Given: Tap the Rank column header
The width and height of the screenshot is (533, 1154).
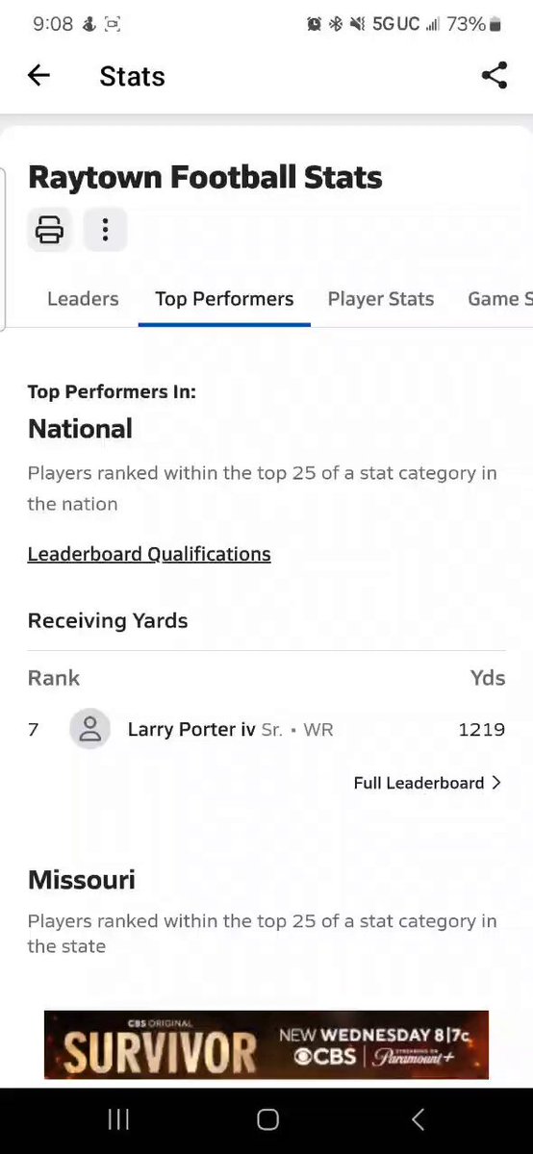Looking at the screenshot, I should tap(54, 678).
